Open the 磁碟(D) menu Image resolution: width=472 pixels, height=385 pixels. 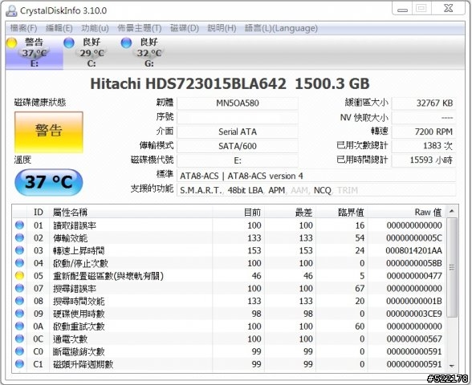click(185, 28)
